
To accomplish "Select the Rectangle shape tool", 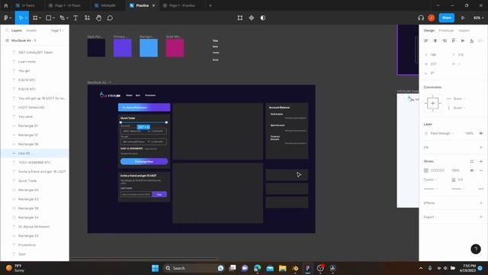I will point(49,18).
